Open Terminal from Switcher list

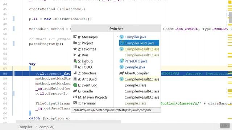tap(84, 103)
